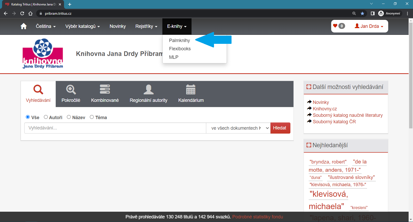
Task: Select the Vše radio button
Action: (28, 117)
